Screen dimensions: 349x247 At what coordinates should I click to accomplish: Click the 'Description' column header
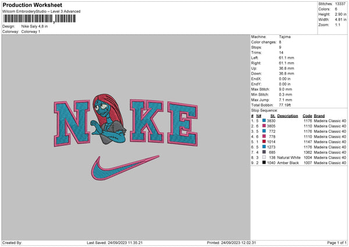click(x=287, y=116)
